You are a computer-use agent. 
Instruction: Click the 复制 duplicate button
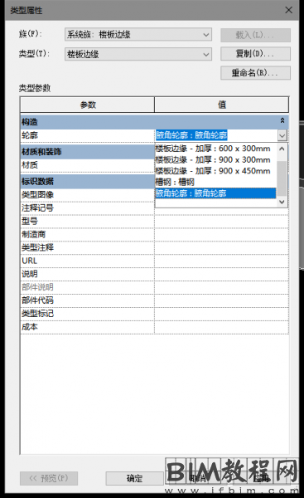(x=255, y=54)
